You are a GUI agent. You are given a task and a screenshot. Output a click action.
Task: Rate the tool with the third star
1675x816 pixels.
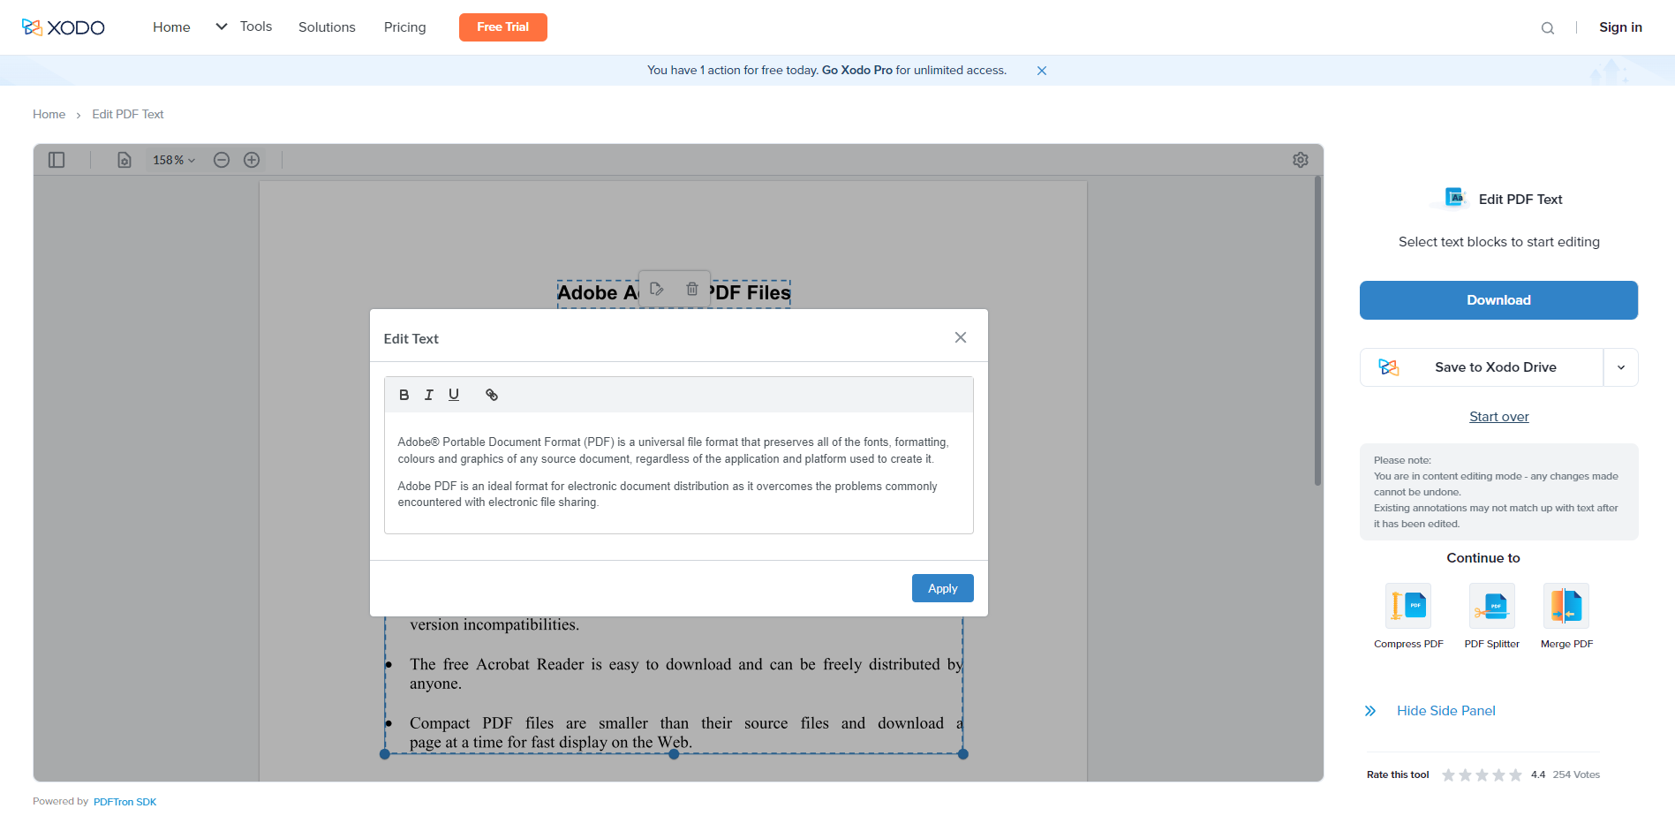point(1482,775)
